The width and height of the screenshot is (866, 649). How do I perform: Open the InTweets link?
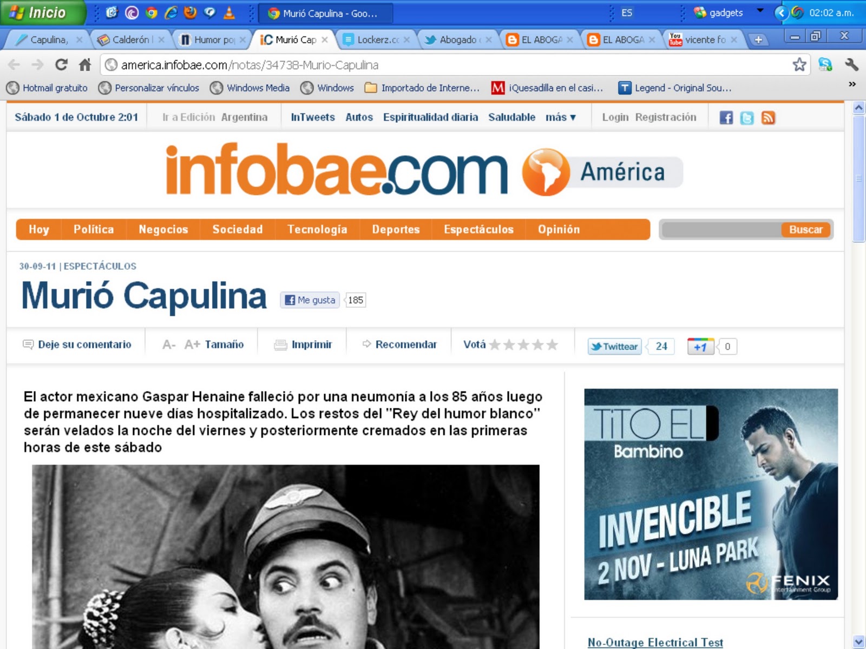pyautogui.click(x=313, y=117)
